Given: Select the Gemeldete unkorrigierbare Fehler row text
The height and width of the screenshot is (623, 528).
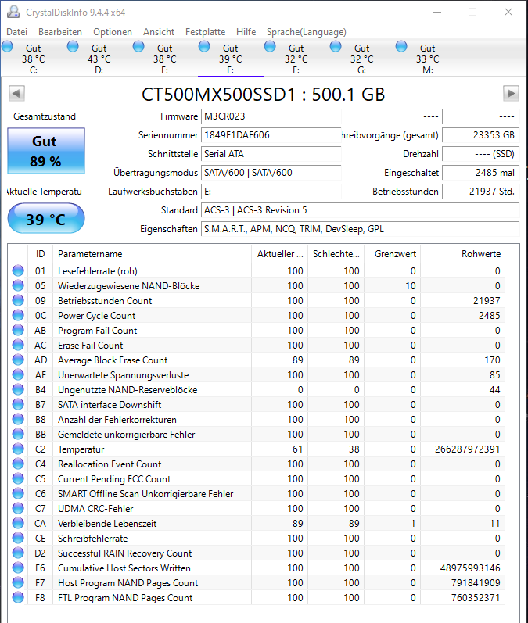Looking at the screenshot, I should pos(127,435).
